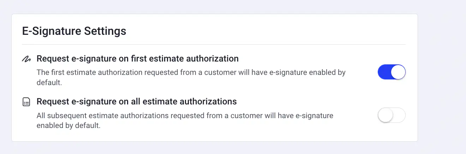
Task: Click the document list icon
Action: pyautogui.click(x=26, y=102)
